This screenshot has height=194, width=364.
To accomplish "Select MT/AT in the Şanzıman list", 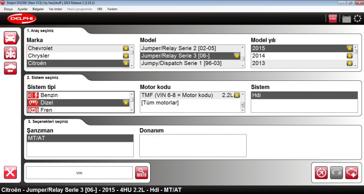I will coord(80,138).
